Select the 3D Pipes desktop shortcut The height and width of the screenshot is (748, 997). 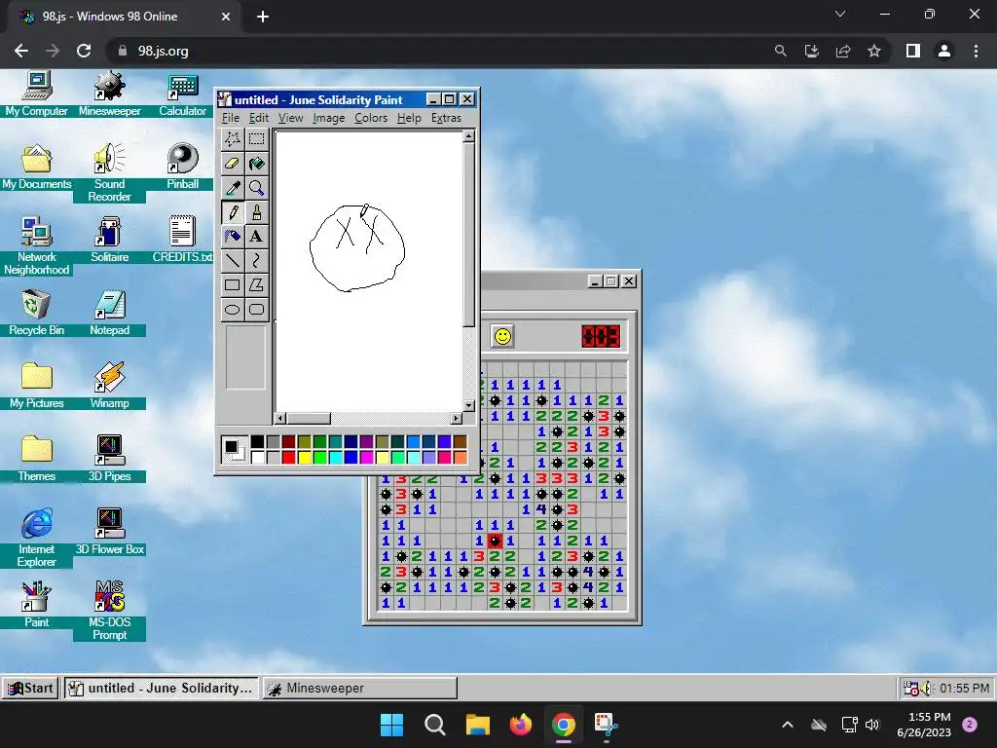pos(109,459)
